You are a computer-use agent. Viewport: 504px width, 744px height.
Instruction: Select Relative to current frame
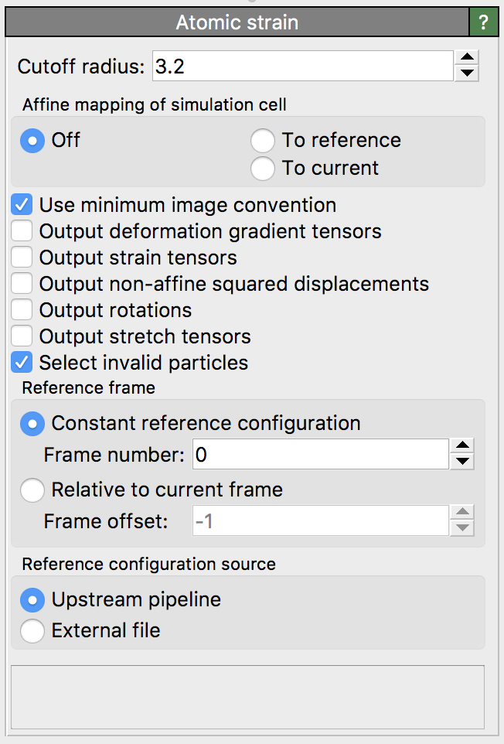coord(32,490)
